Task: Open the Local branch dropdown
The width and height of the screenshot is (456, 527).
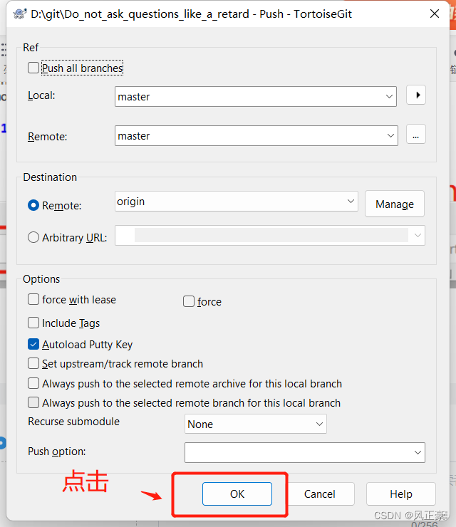Action: (389, 96)
